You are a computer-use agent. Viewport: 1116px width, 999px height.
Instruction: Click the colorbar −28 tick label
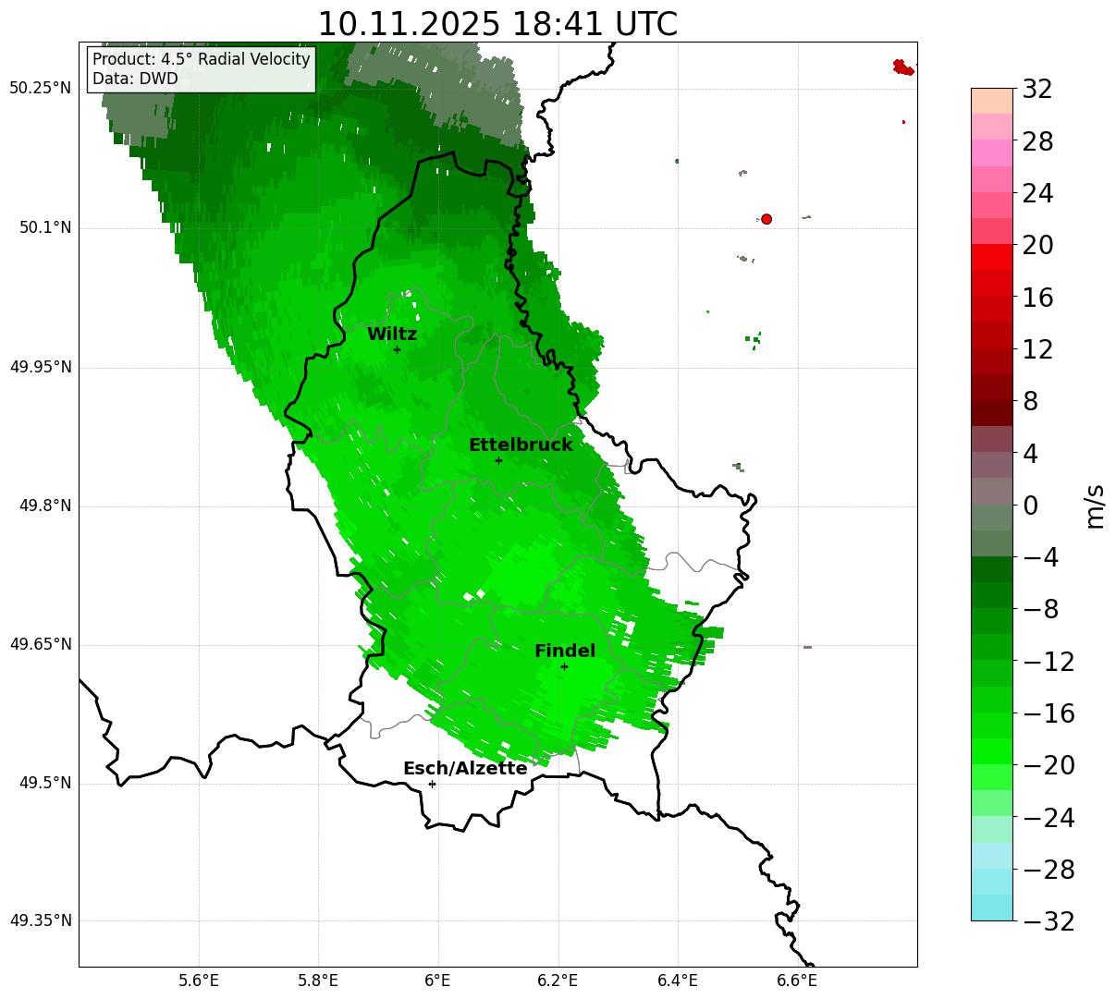coord(1048,870)
